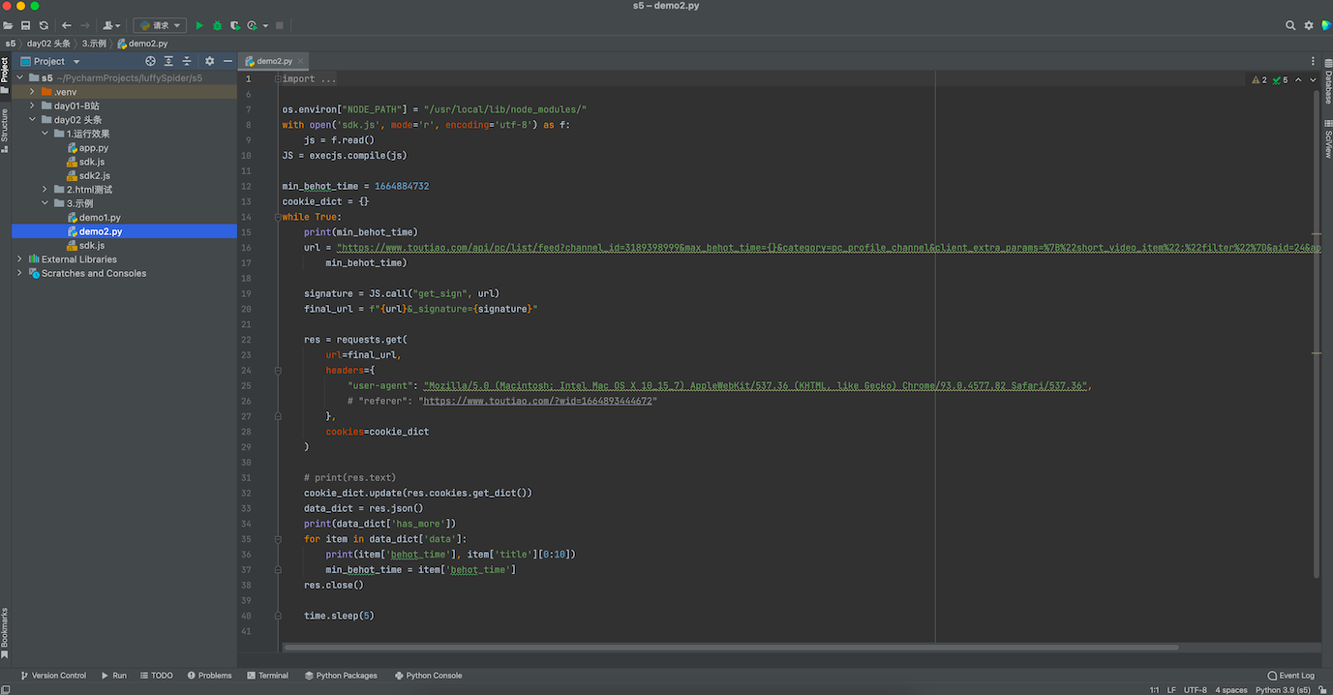Click the Python 3.9 (s5) interpreter selector
1333x695 pixels.
point(1282,690)
